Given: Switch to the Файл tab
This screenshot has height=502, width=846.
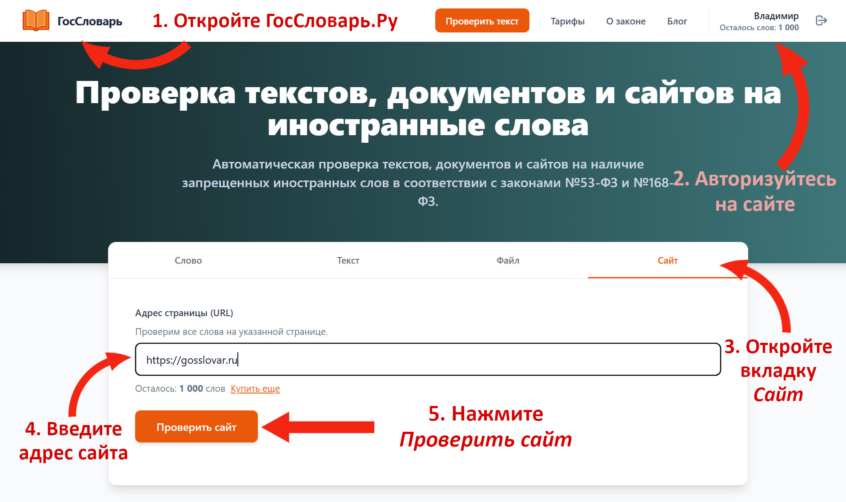Looking at the screenshot, I should coord(508,260).
